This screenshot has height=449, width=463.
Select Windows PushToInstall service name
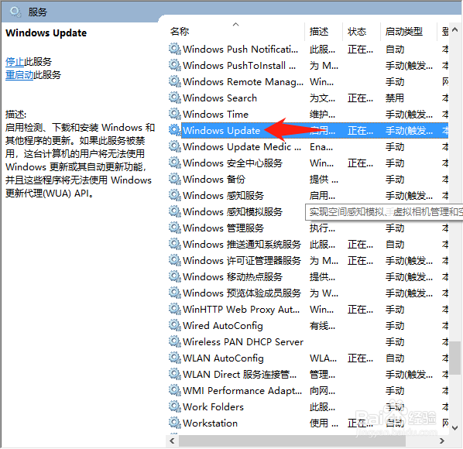click(x=239, y=65)
